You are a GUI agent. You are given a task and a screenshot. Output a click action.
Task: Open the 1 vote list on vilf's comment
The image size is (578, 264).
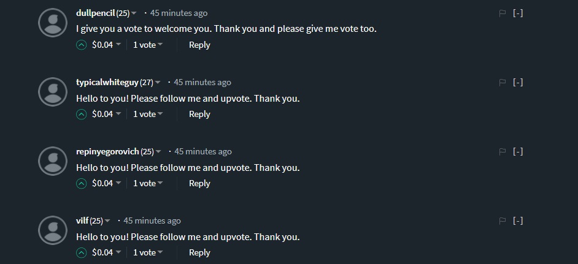148,252
